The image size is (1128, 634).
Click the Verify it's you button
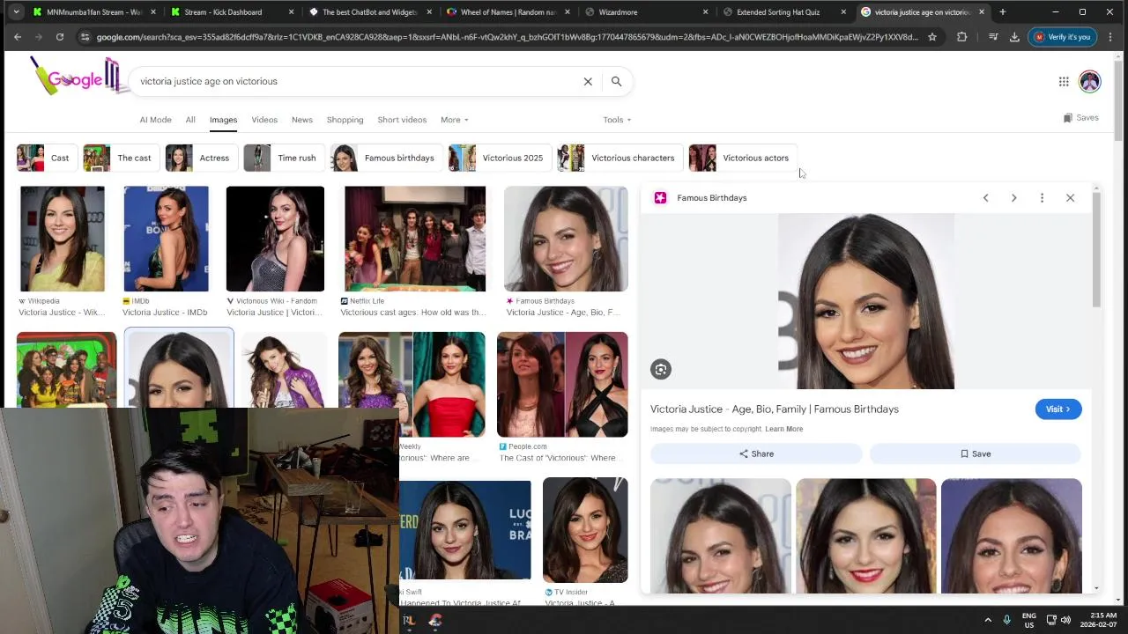pyautogui.click(x=1061, y=37)
